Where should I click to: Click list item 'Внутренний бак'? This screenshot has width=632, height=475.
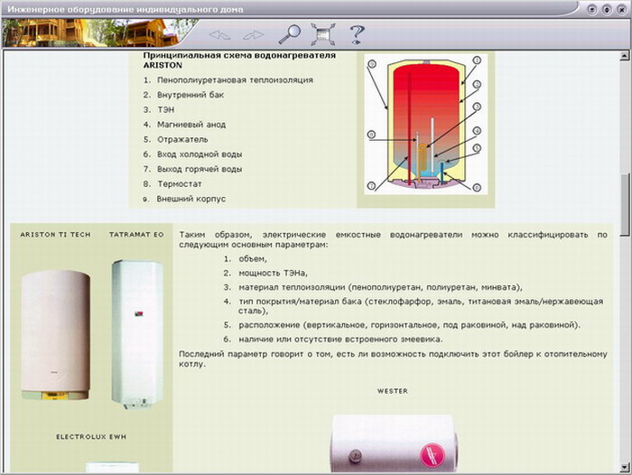(x=191, y=95)
